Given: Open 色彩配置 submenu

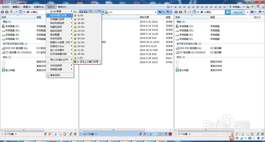Looking at the screenshot, I should [x=60, y=35].
